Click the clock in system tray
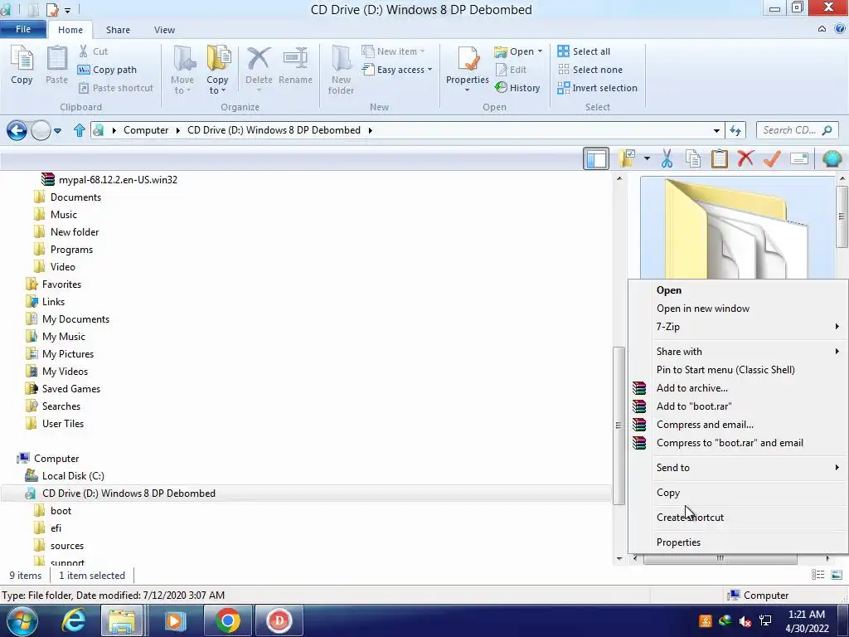849x637 pixels. (807, 621)
